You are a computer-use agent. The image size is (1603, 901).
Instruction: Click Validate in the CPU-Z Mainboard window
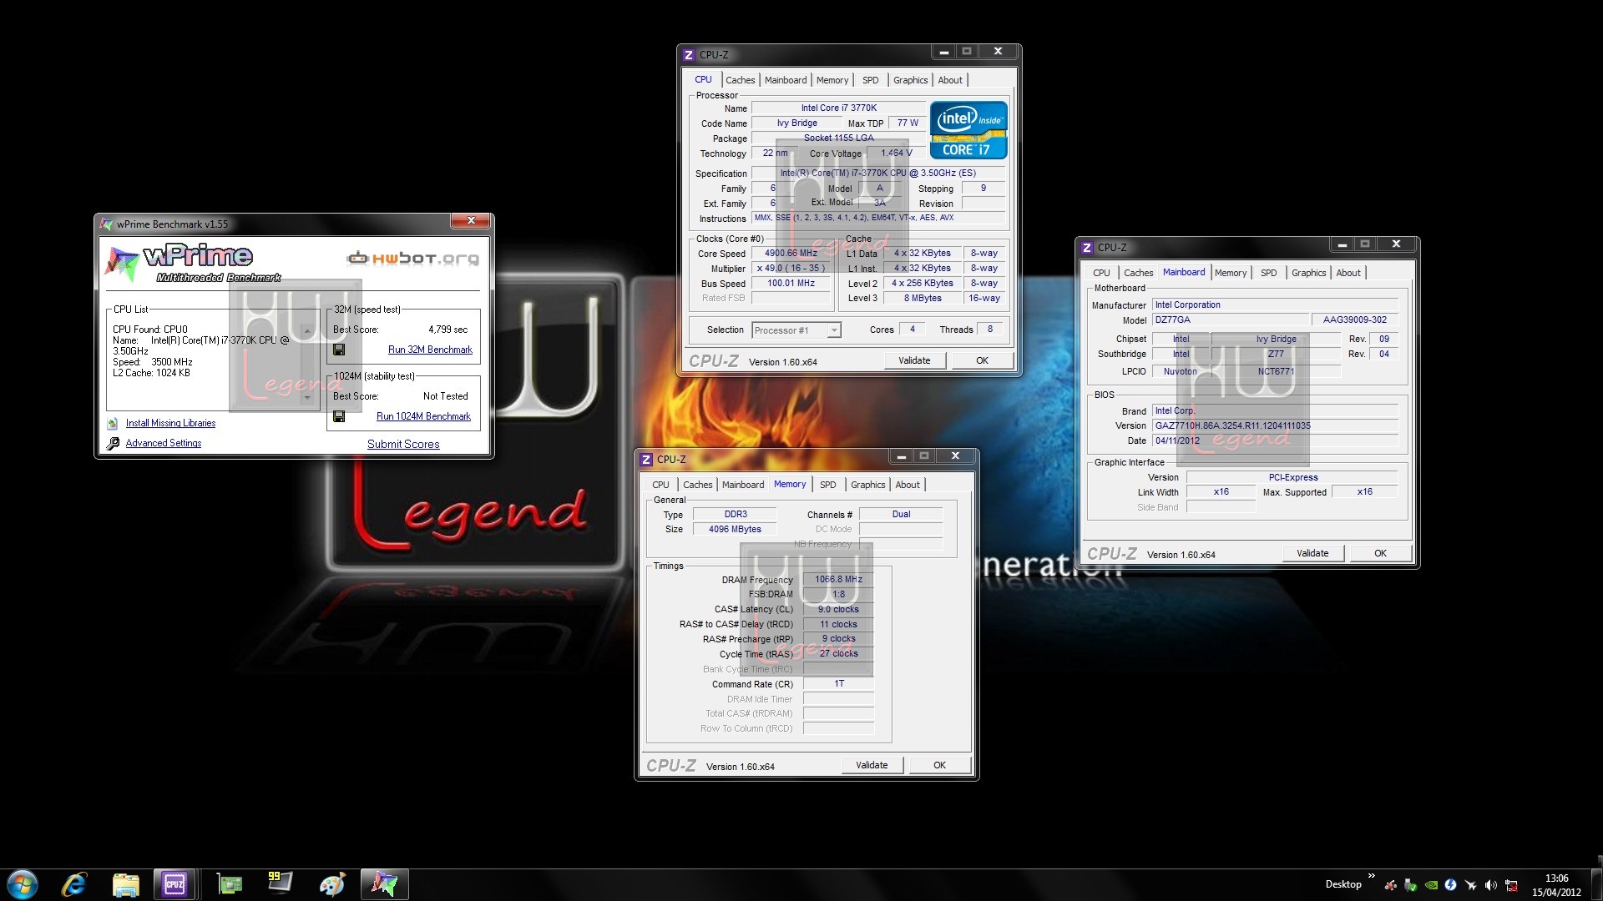pyautogui.click(x=1312, y=553)
